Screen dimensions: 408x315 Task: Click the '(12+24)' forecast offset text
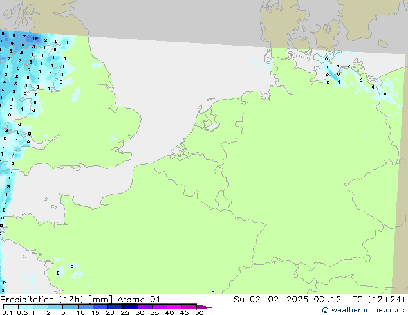click(x=386, y=300)
